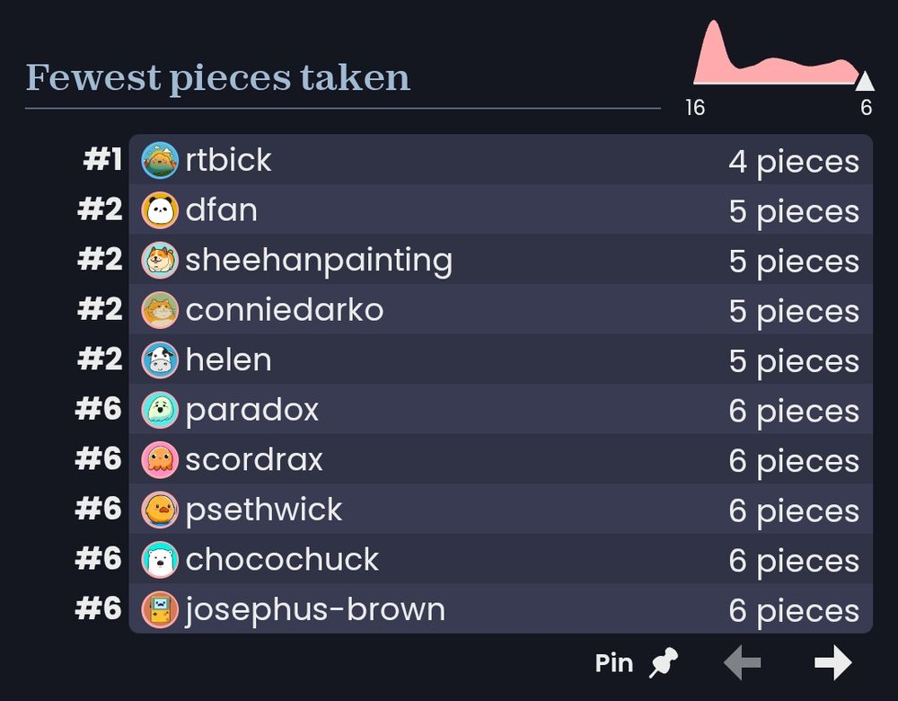Click the Fewest pieces taken heading
Image resolution: width=898 pixels, height=701 pixels.
pos(217,78)
